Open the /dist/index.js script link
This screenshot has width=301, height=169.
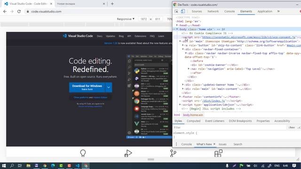point(214,100)
